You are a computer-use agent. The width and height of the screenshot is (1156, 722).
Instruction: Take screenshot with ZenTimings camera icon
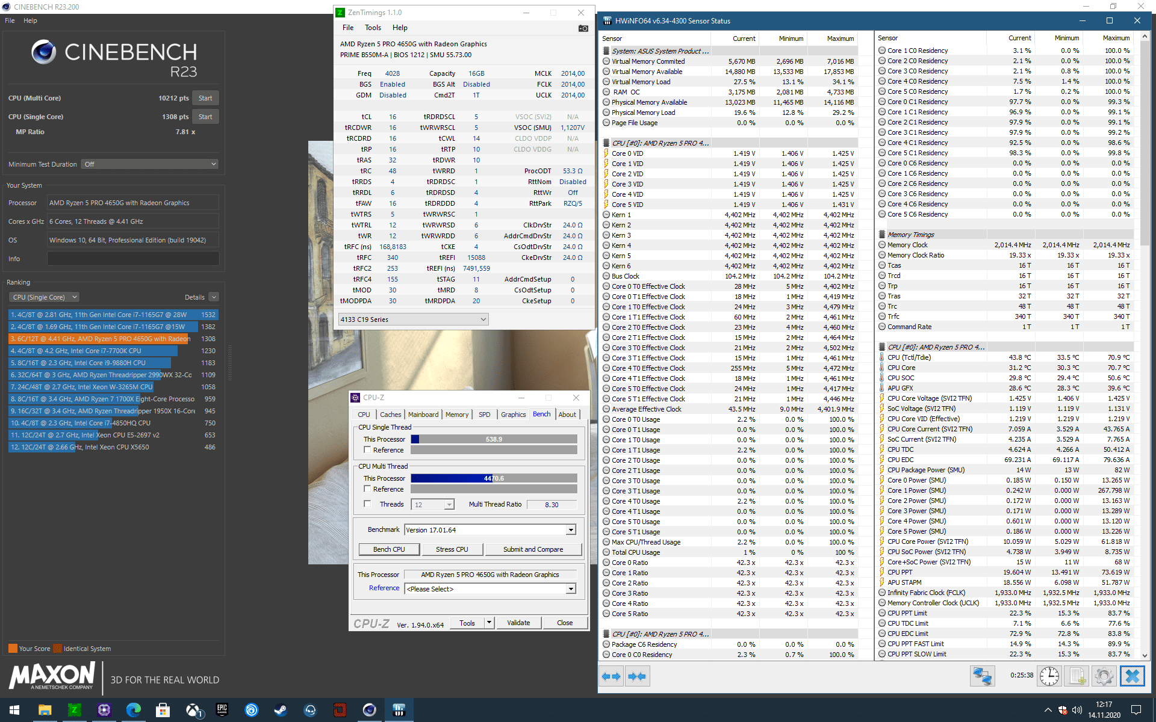[583, 28]
